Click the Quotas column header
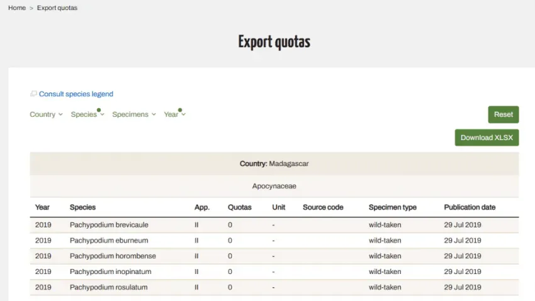Image resolution: width=535 pixels, height=301 pixels. coord(240,207)
